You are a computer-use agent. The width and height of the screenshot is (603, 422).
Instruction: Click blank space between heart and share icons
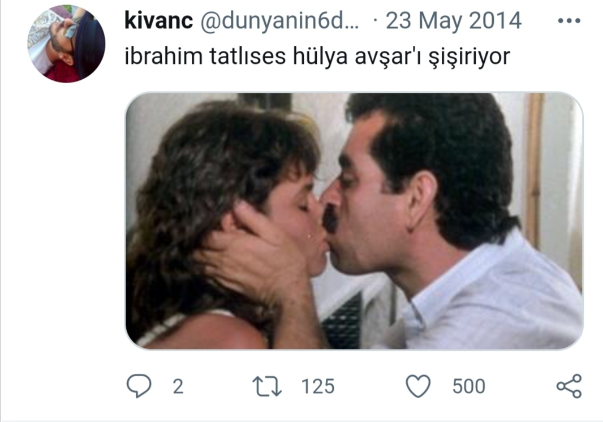coord(521,386)
